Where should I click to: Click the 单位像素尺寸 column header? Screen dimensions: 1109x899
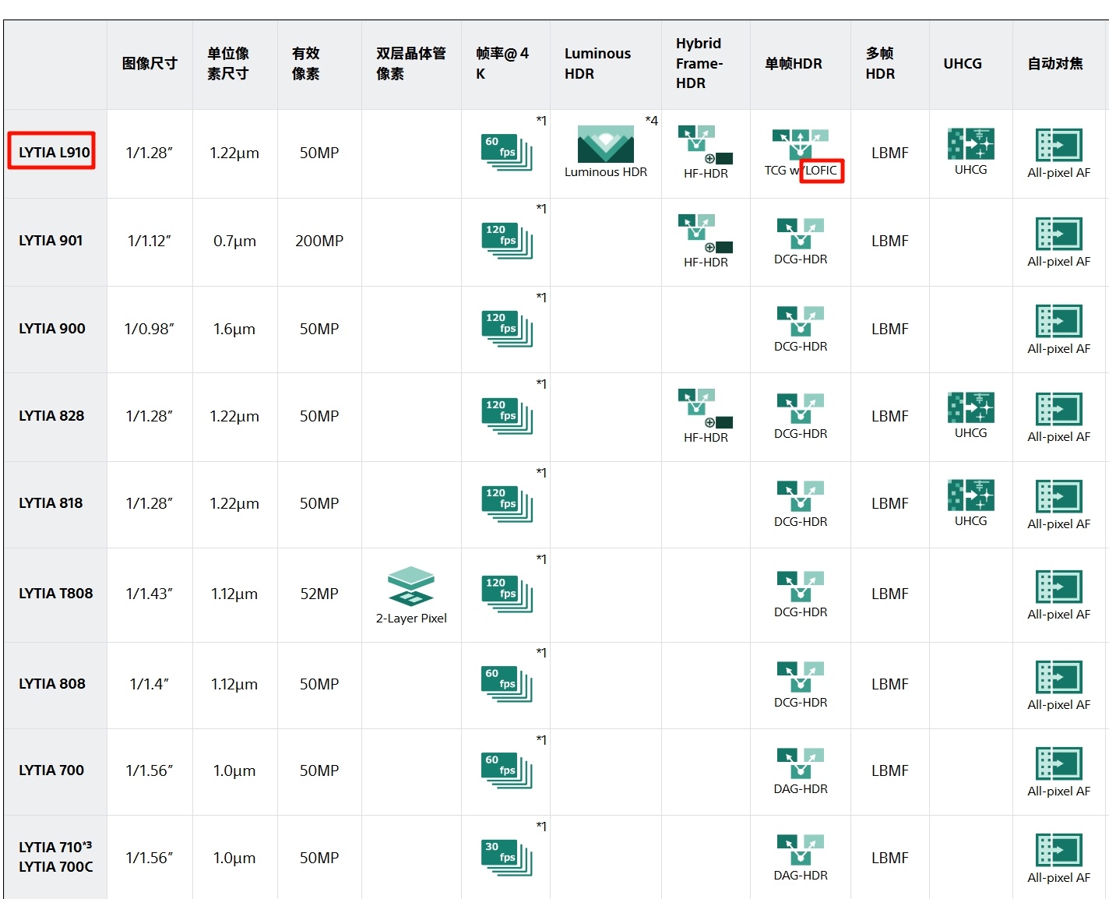click(x=228, y=64)
